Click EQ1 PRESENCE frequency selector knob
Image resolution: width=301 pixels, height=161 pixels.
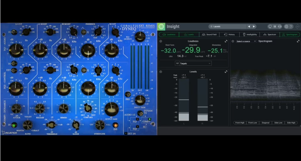click(x=98, y=31)
